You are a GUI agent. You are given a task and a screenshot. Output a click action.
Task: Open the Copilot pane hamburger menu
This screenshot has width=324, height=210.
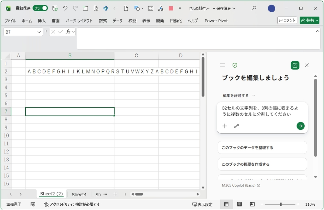click(x=222, y=65)
